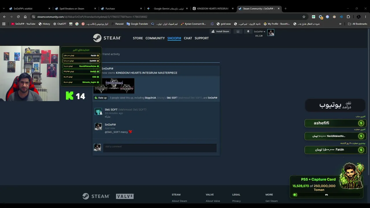Reload the Steam Community page
Screen dimensions: 370x208
(18, 17)
